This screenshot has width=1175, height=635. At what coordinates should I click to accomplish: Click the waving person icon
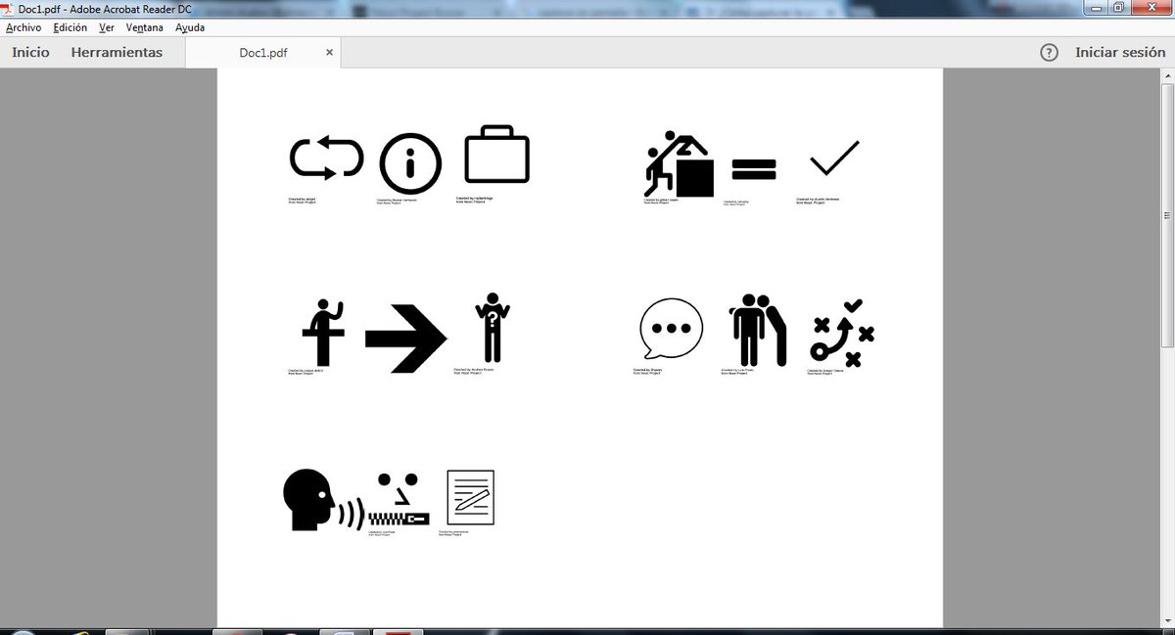click(325, 332)
